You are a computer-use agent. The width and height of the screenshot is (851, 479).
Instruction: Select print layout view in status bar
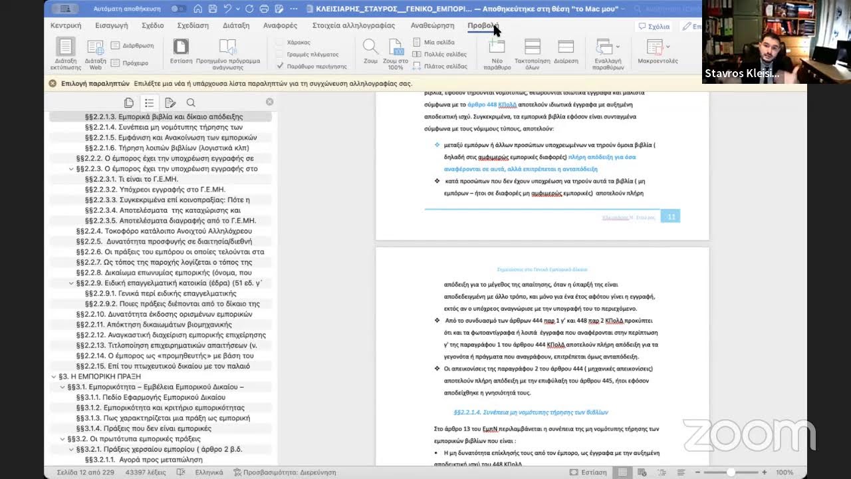point(623,472)
